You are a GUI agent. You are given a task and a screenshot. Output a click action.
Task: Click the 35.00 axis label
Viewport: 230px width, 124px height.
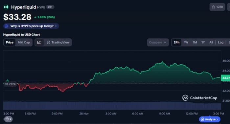tap(226, 61)
